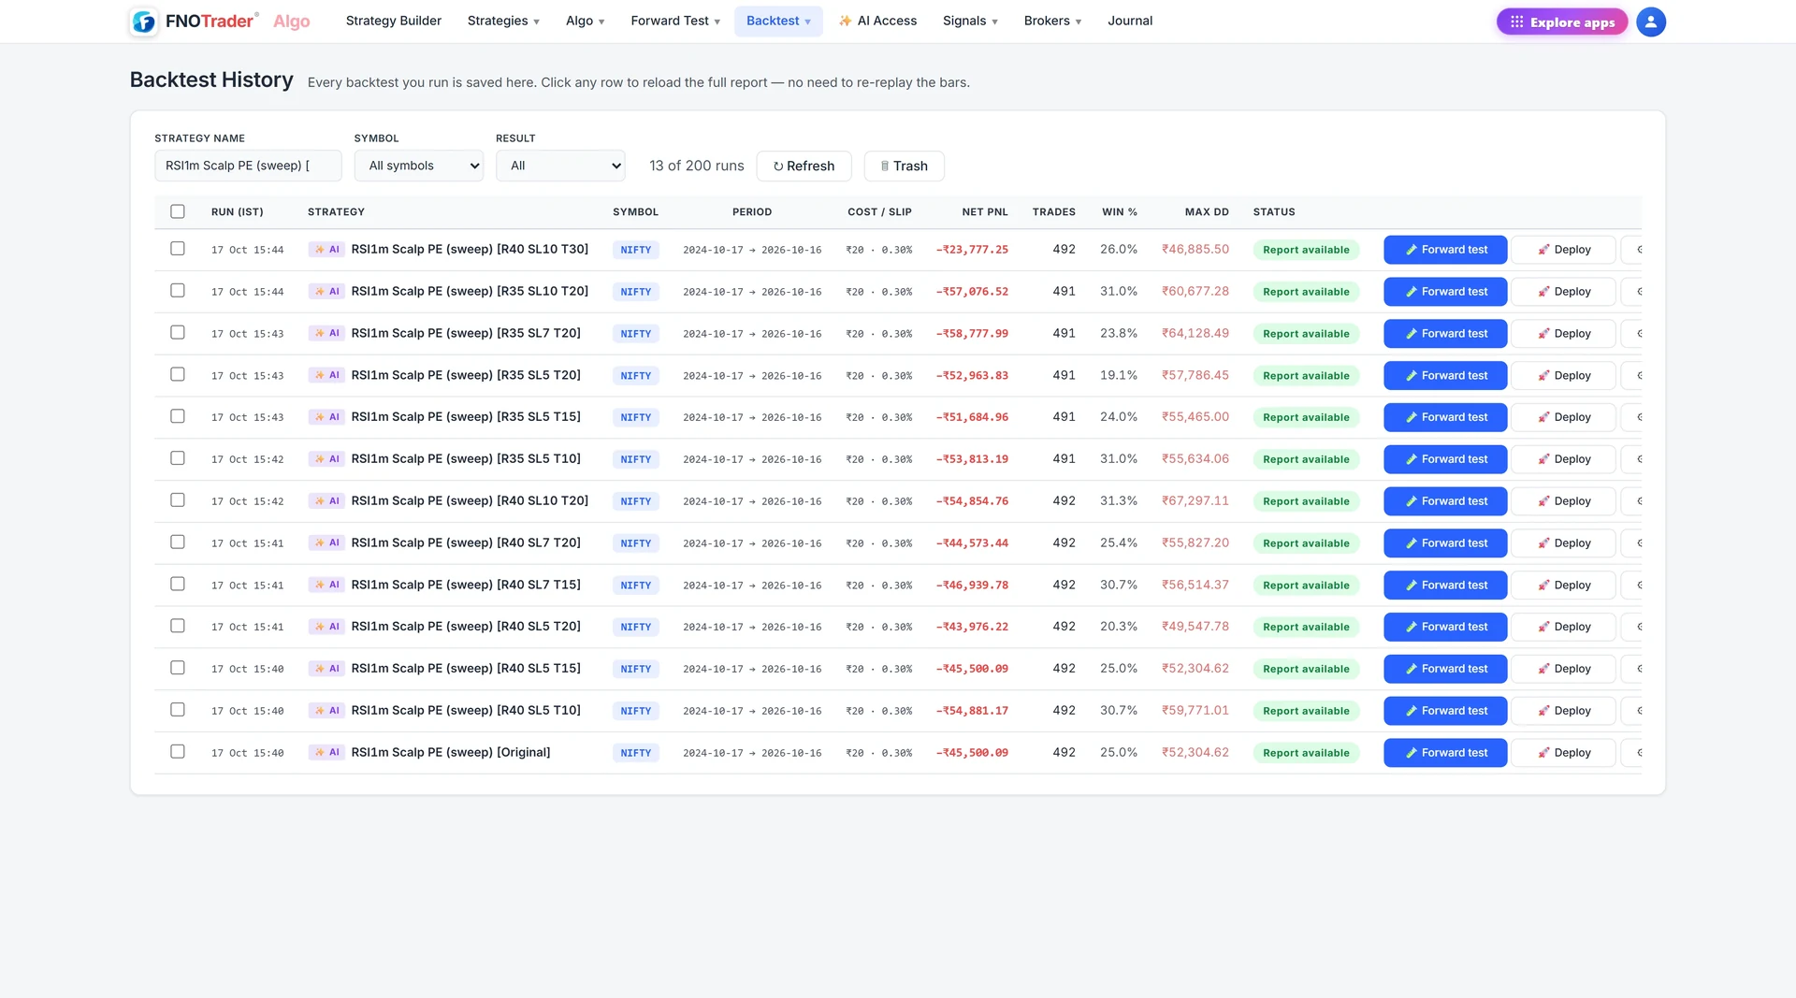This screenshot has width=1796, height=998.
Task: Expand the Algo nav dropdown
Action: pos(586,21)
